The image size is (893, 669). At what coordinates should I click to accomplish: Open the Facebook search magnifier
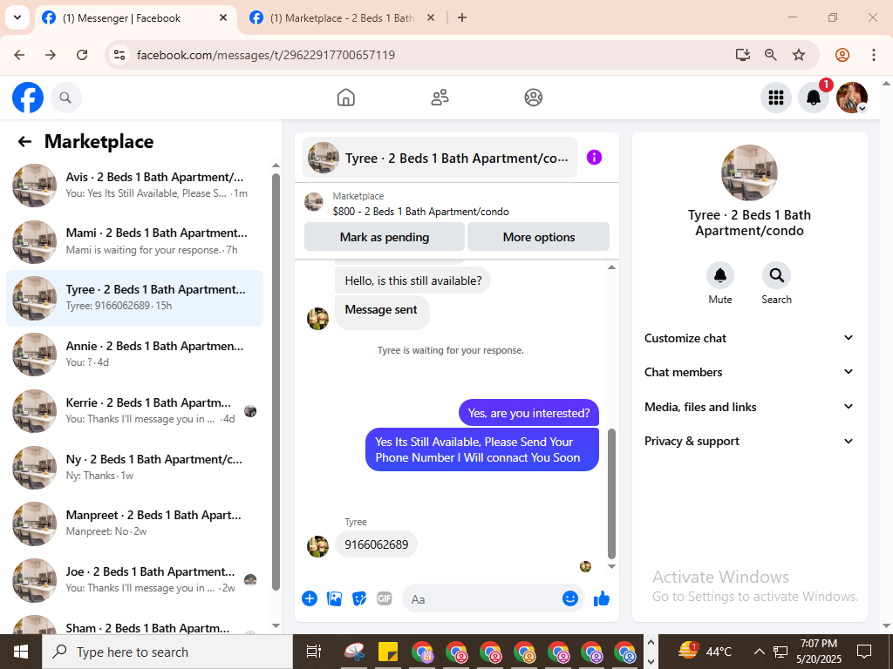click(65, 98)
